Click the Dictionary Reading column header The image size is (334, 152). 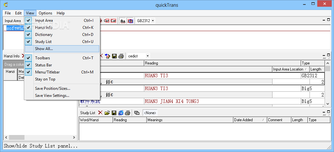[x=222, y=63]
